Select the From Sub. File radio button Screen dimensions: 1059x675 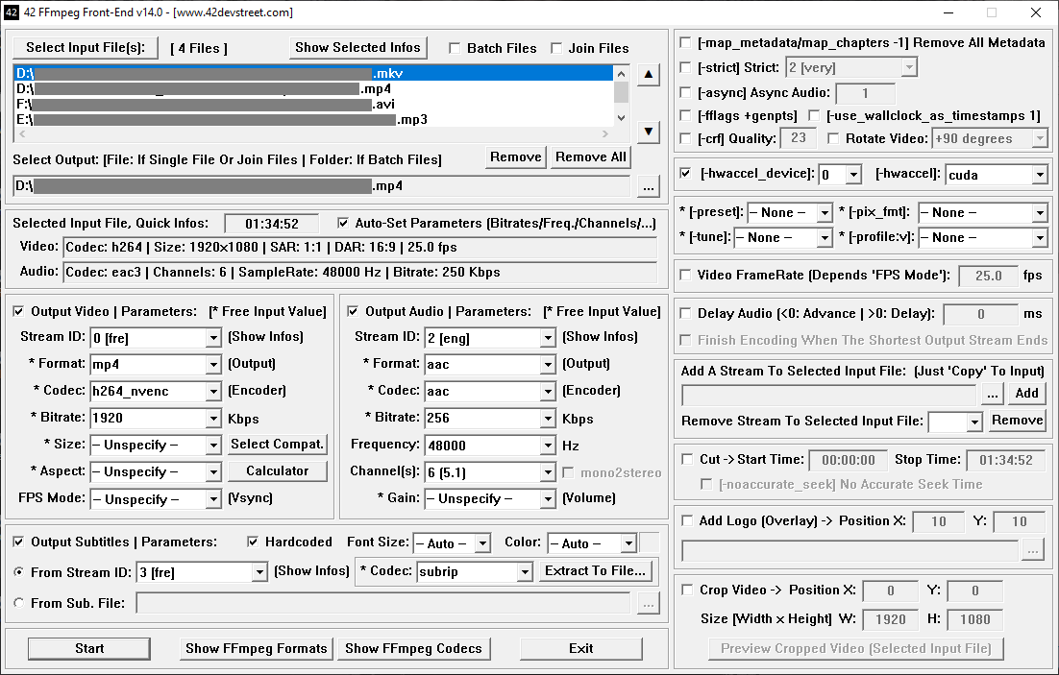(20, 603)
